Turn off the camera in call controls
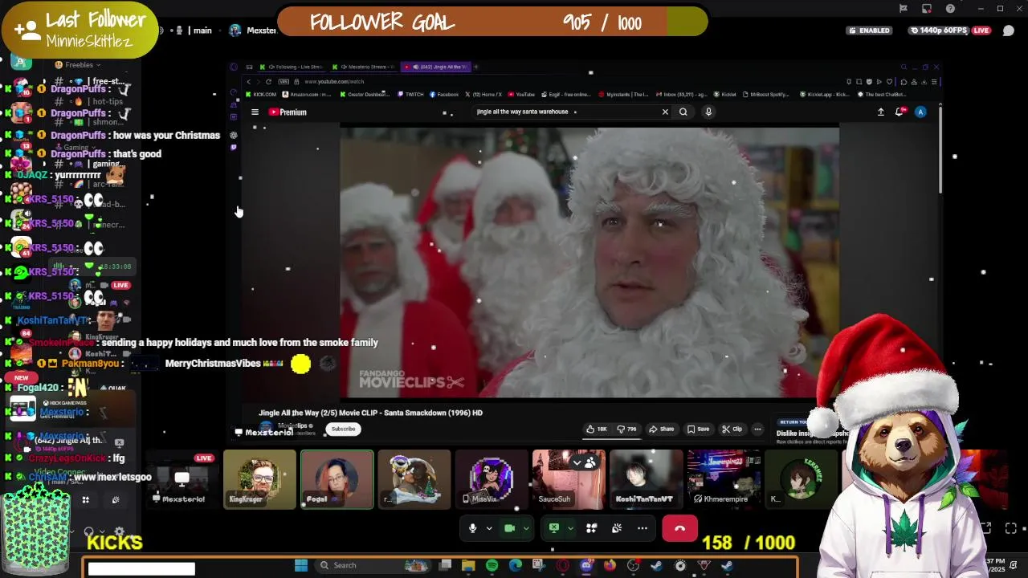 [509, 528]
